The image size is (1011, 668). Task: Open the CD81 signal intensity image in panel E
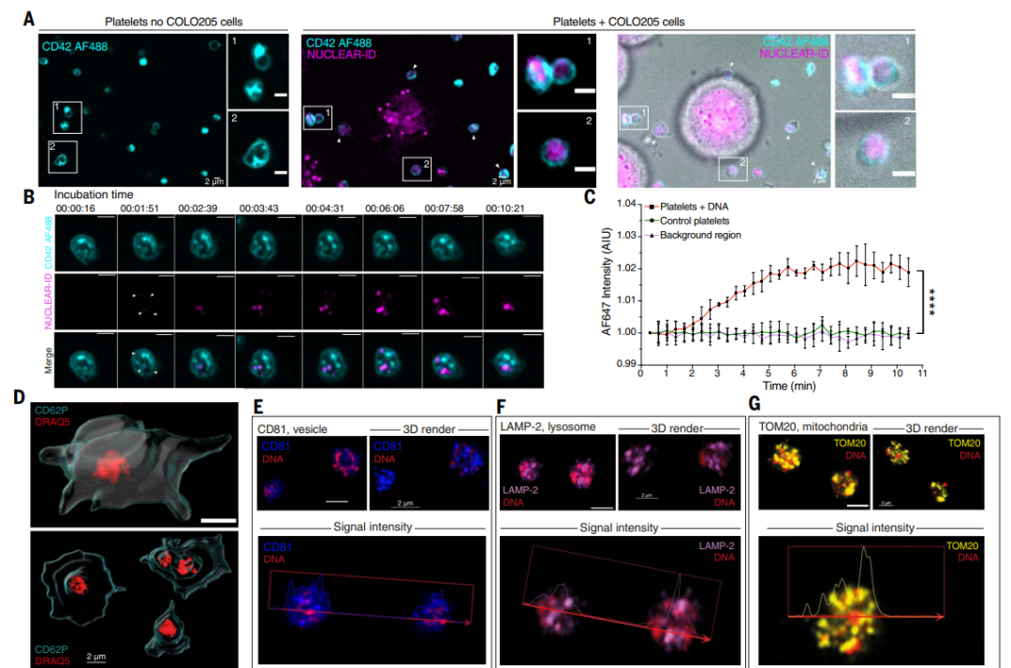click(372, 600)
